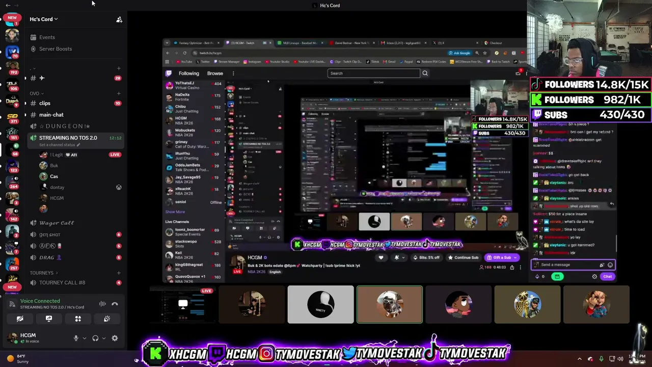
Task: Click the Chat button in streamed Twitch chat
Action: (608, 276)
